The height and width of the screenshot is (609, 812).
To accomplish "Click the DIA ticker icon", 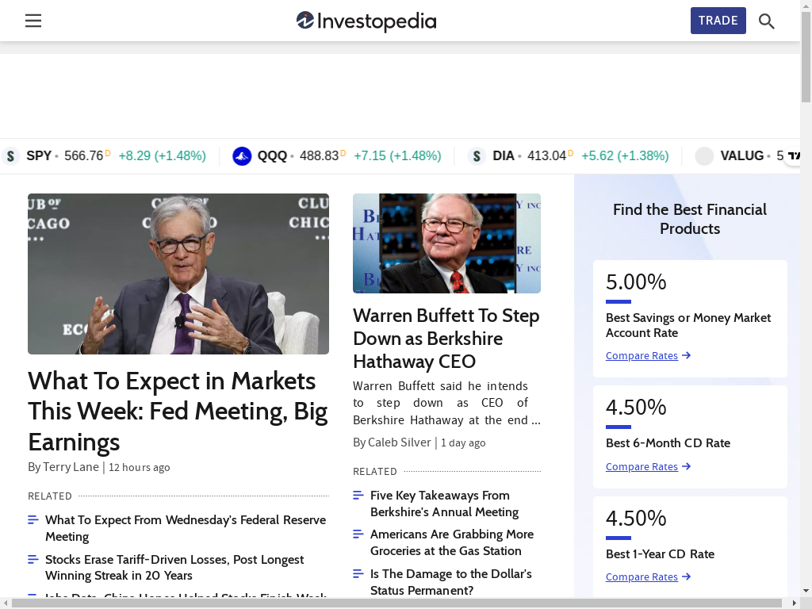I will [x=477, y=156].
